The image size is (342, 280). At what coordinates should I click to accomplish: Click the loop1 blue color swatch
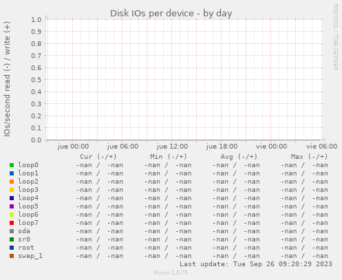click(12, 173)
